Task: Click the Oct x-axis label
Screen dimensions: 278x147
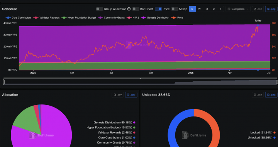Action: 151,73
